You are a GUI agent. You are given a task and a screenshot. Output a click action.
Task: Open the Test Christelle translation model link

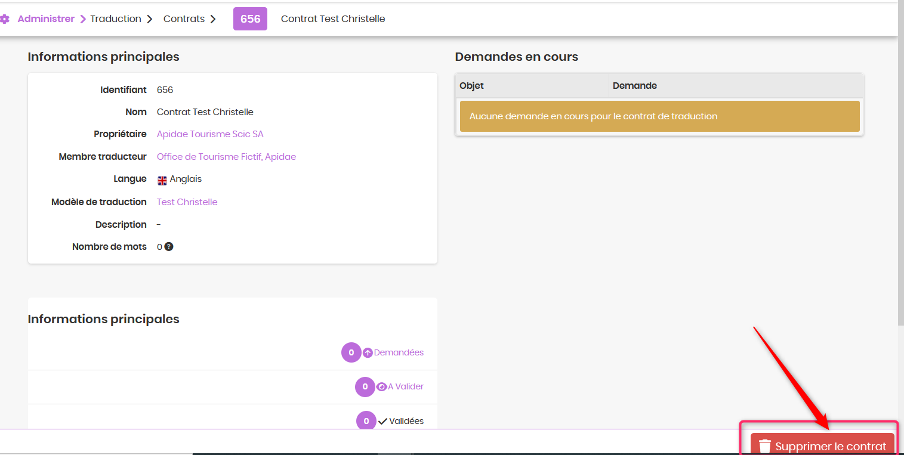point(187,202)
